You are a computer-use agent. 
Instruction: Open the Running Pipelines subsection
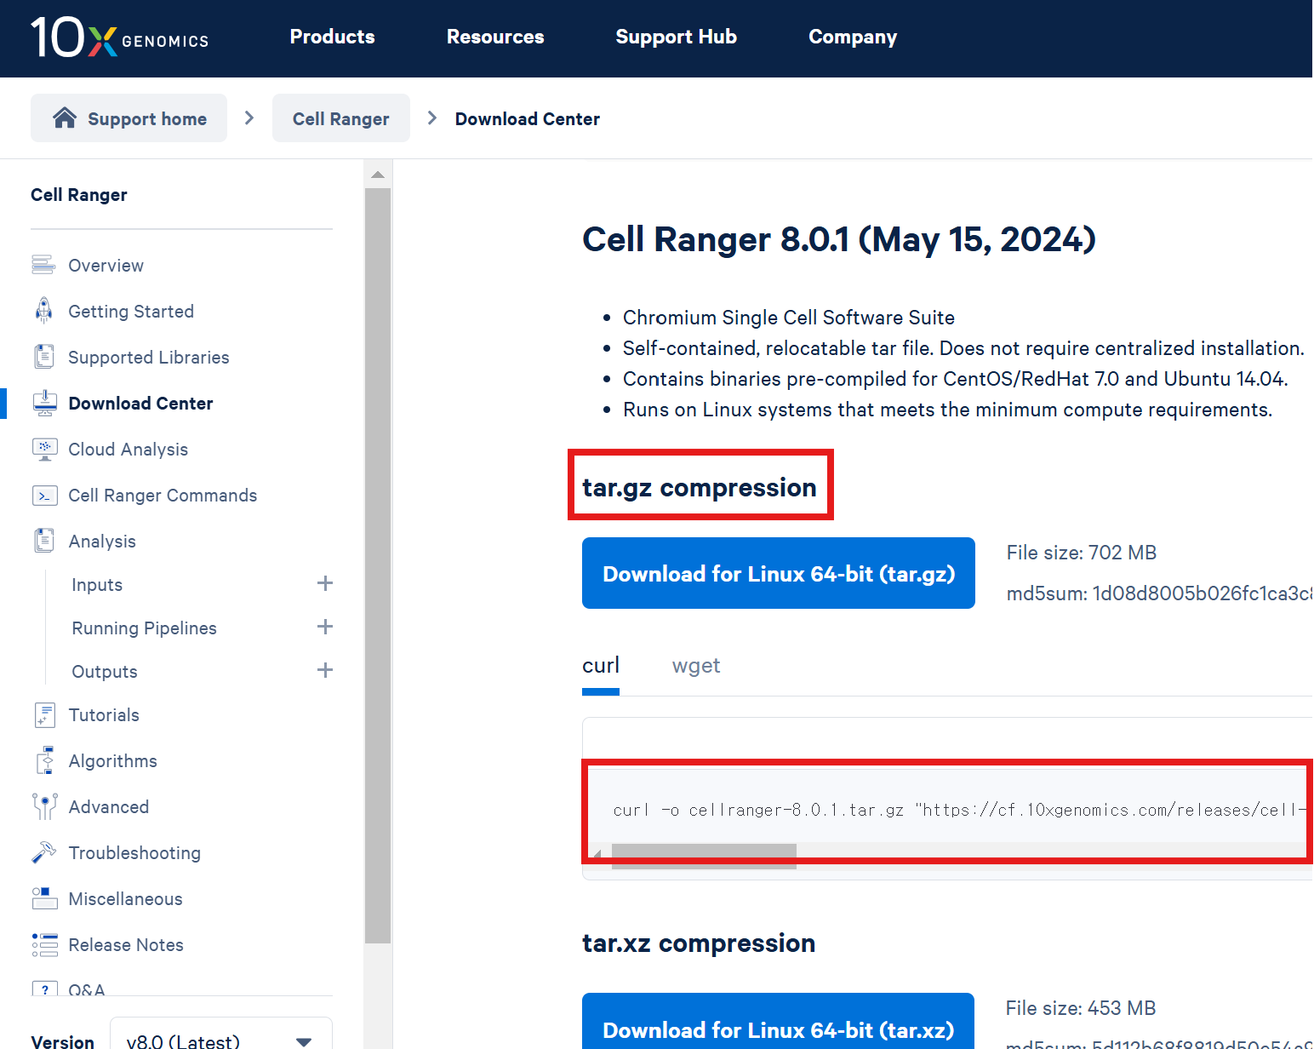coord(144,628)
